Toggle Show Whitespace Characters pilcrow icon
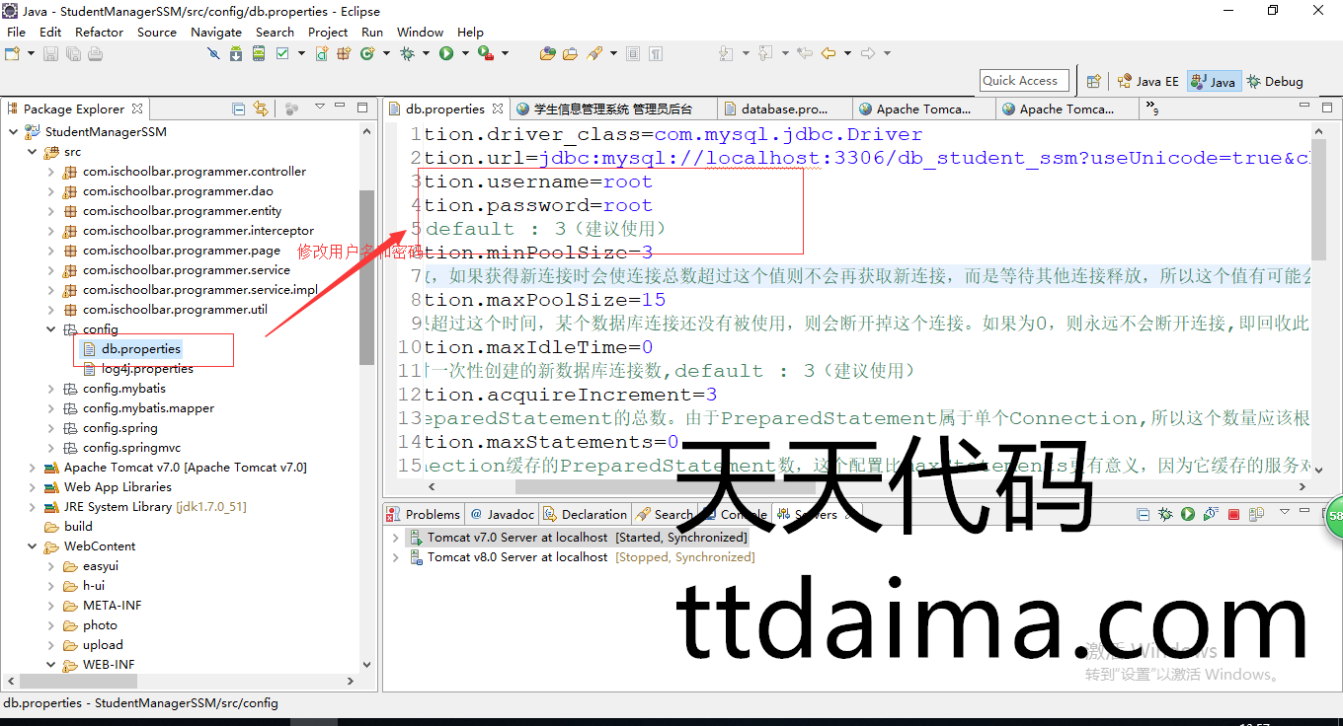The height and width of the screenshot is (726, 1343). pyautogui.click(x=654, y=53)
